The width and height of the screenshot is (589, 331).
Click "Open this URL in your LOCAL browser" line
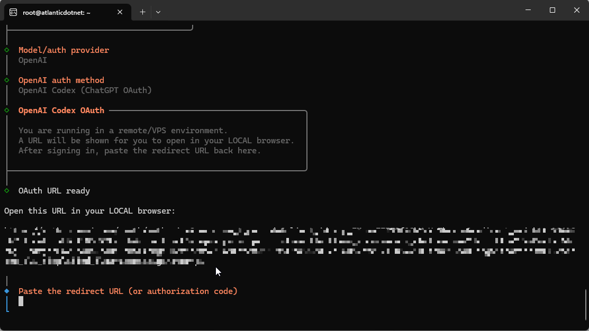point(90,211)
